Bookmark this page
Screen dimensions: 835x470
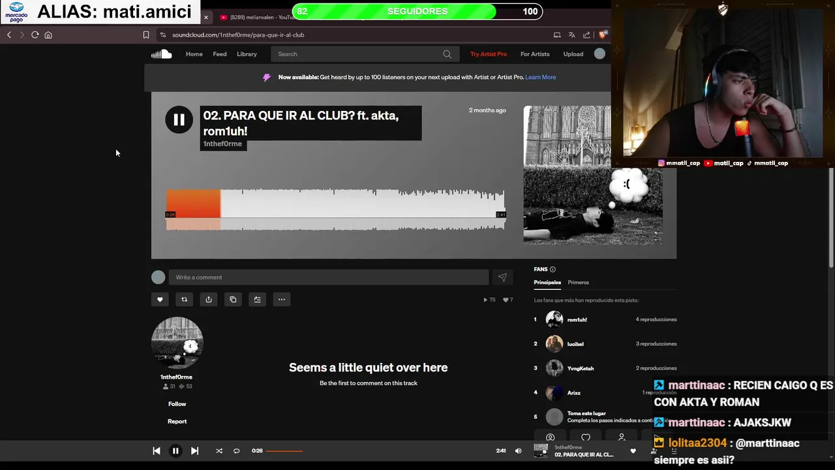pyautogui.click(x=146, y=35)
